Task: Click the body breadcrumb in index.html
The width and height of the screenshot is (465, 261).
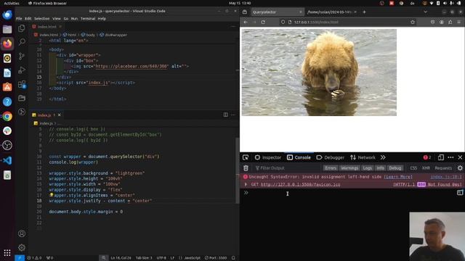Action: pyautogui.click(x=90, y=35)
